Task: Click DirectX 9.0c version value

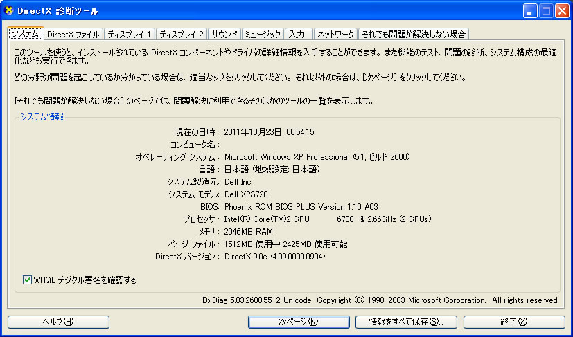Action: click(x=275, y=256)
